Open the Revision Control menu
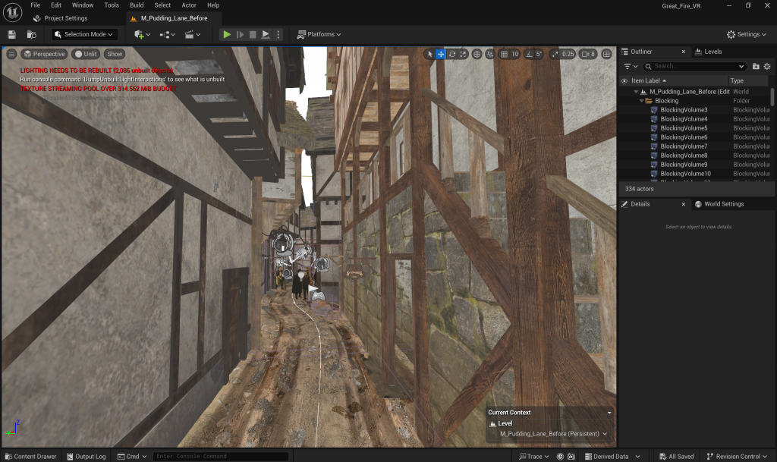The width and height of the screenshot is (777, 462). [737, 457]
